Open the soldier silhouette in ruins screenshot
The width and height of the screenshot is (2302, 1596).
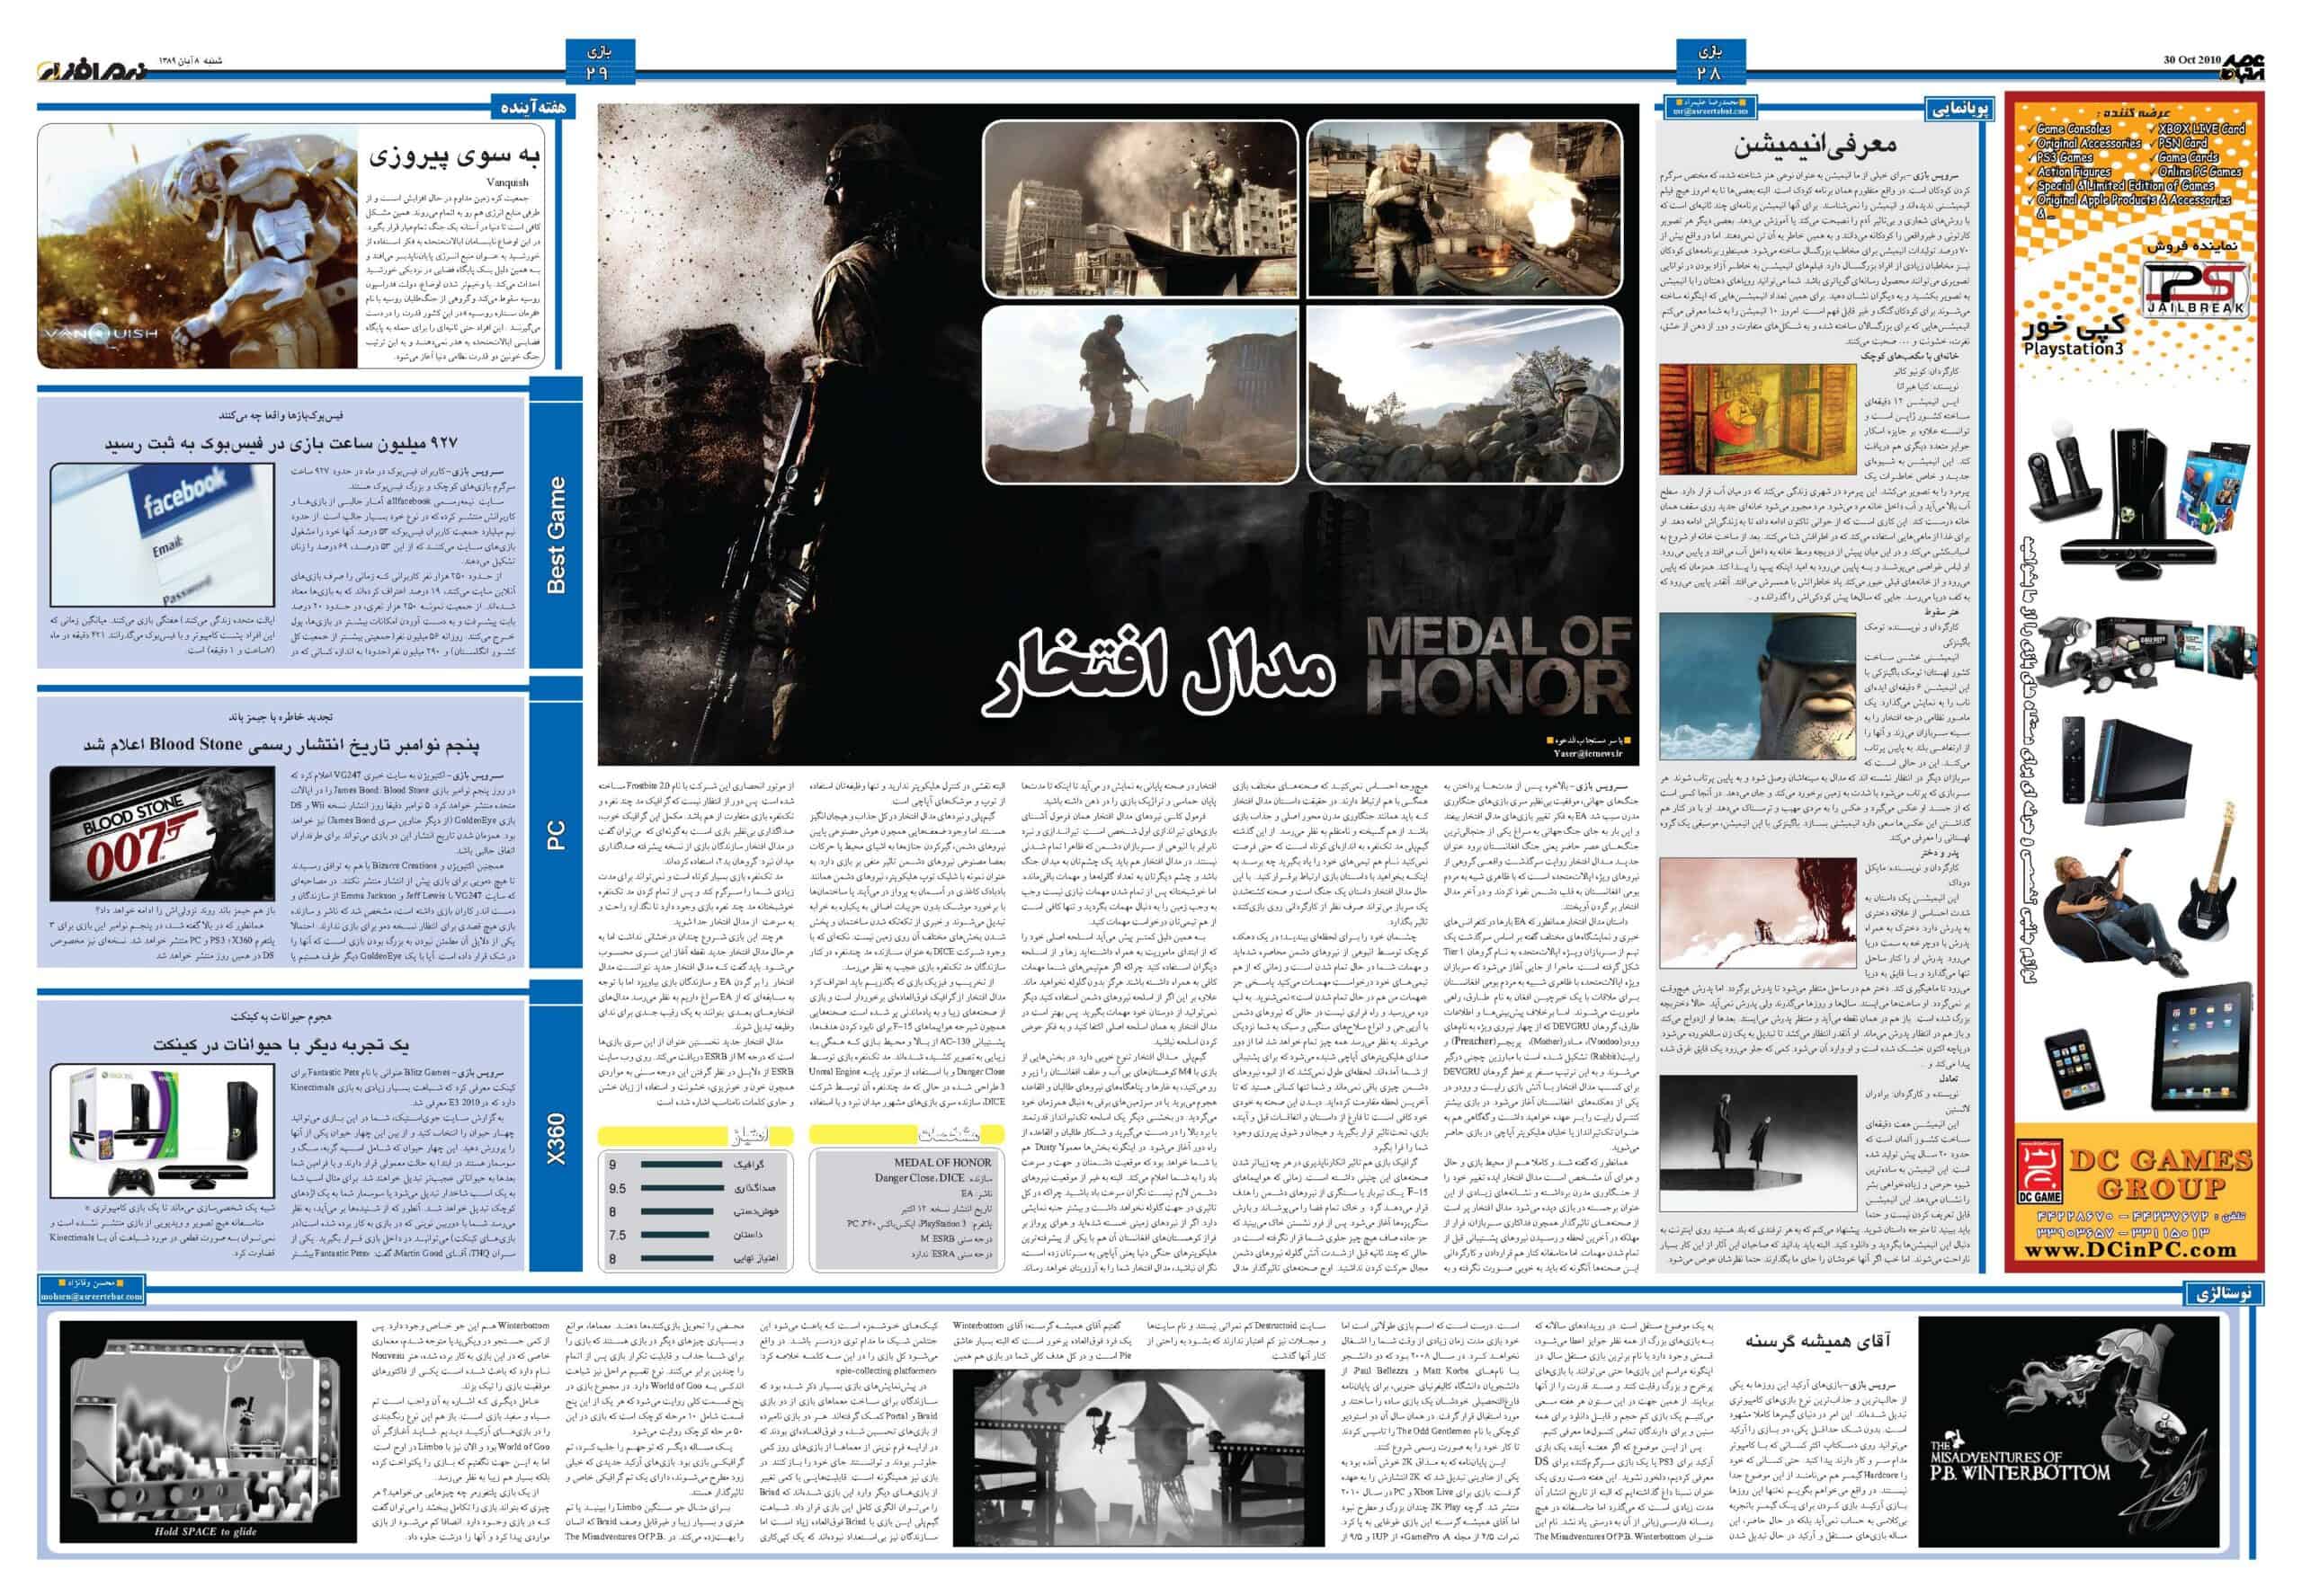click(1139, 394)
